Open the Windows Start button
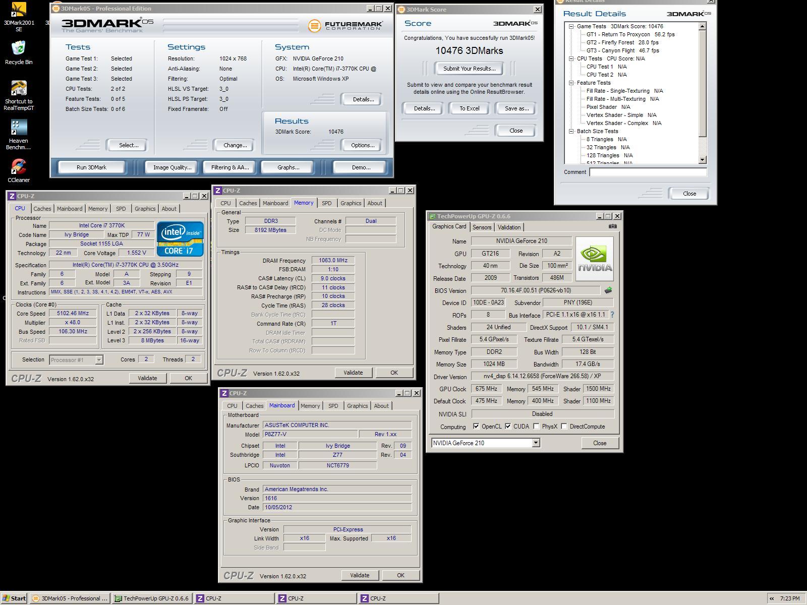The height and width of the screenshot is (605, 807). 14,598
